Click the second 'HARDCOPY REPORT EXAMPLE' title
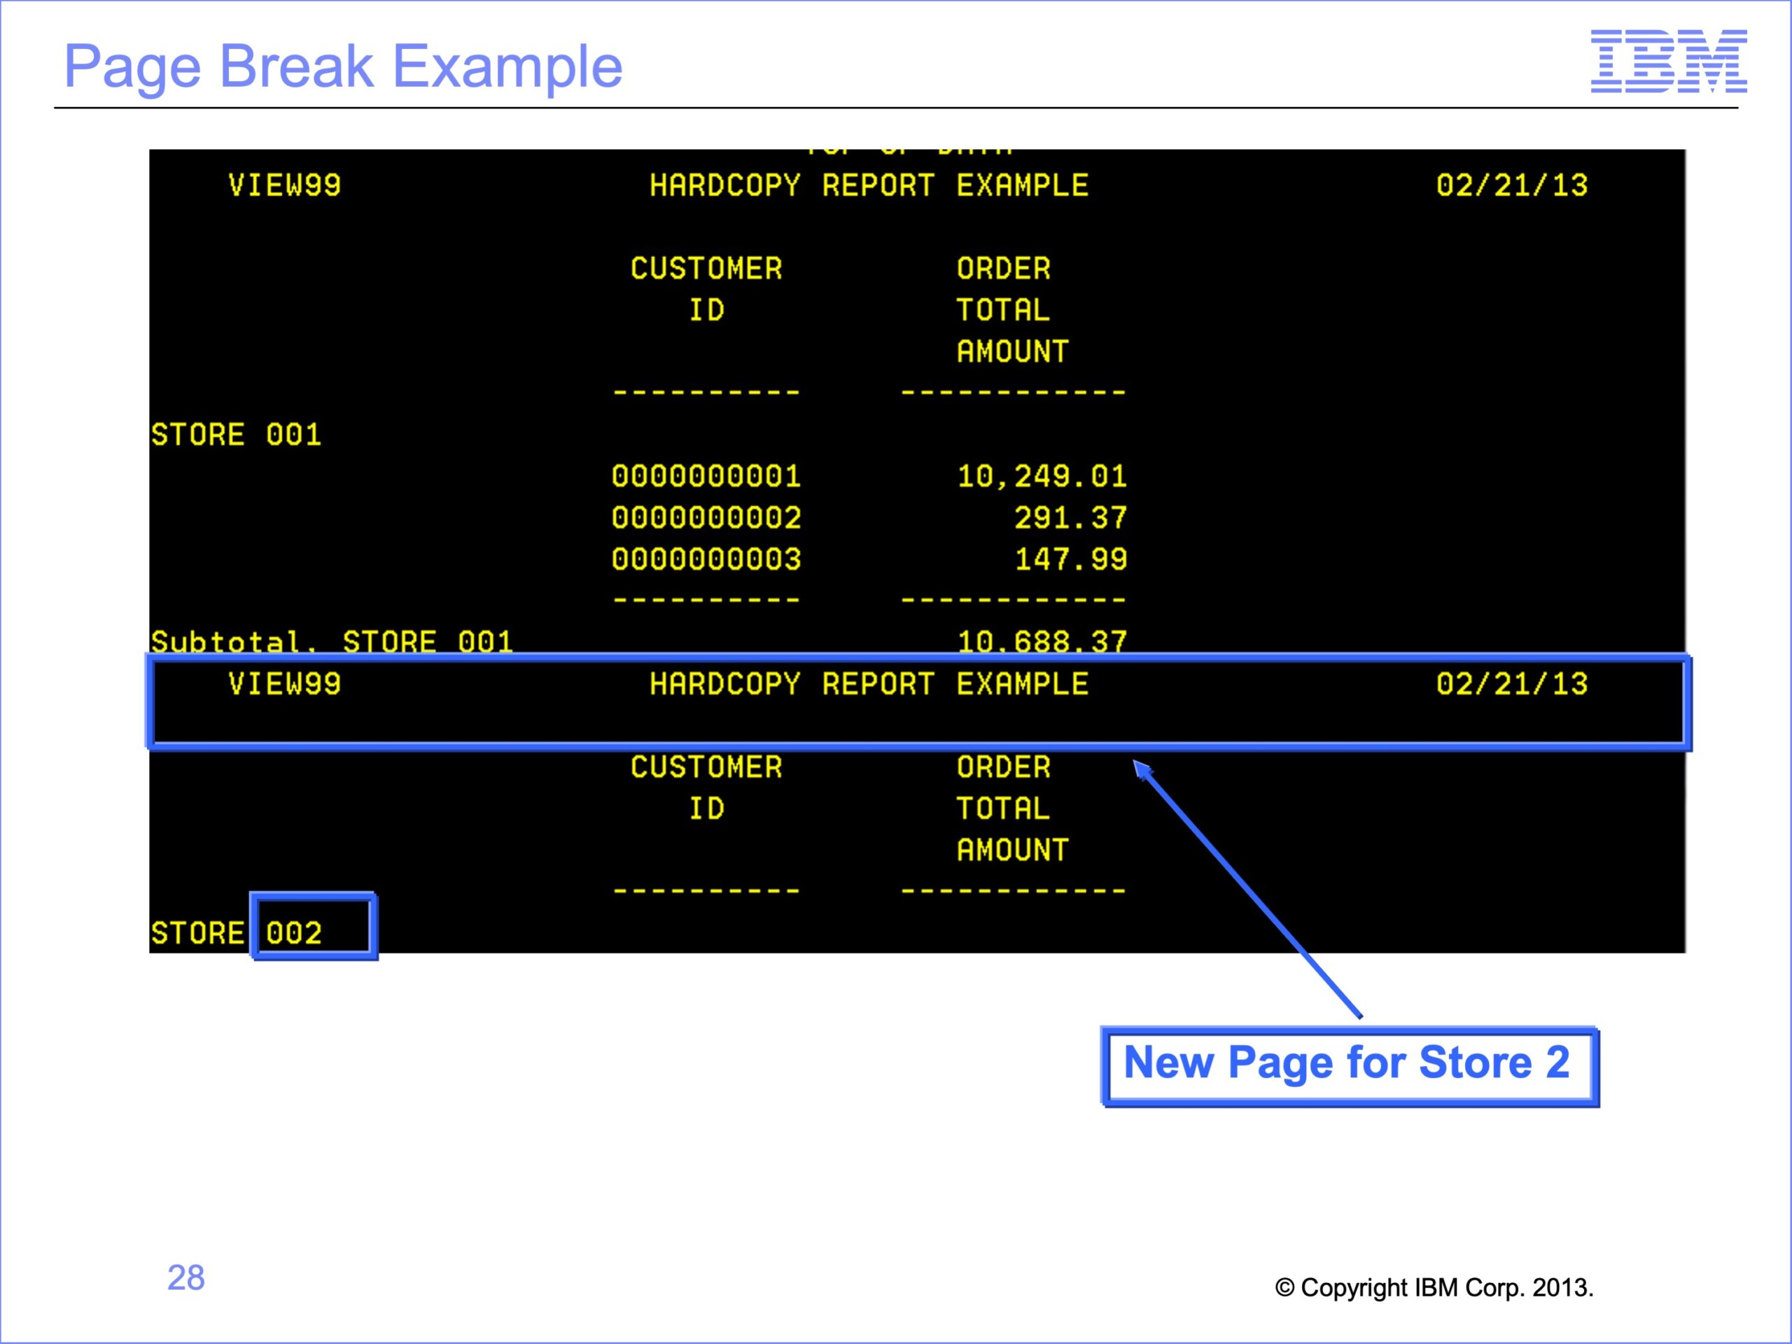This screenshot has width=1792, height=1344. click(x=869, y=684)
